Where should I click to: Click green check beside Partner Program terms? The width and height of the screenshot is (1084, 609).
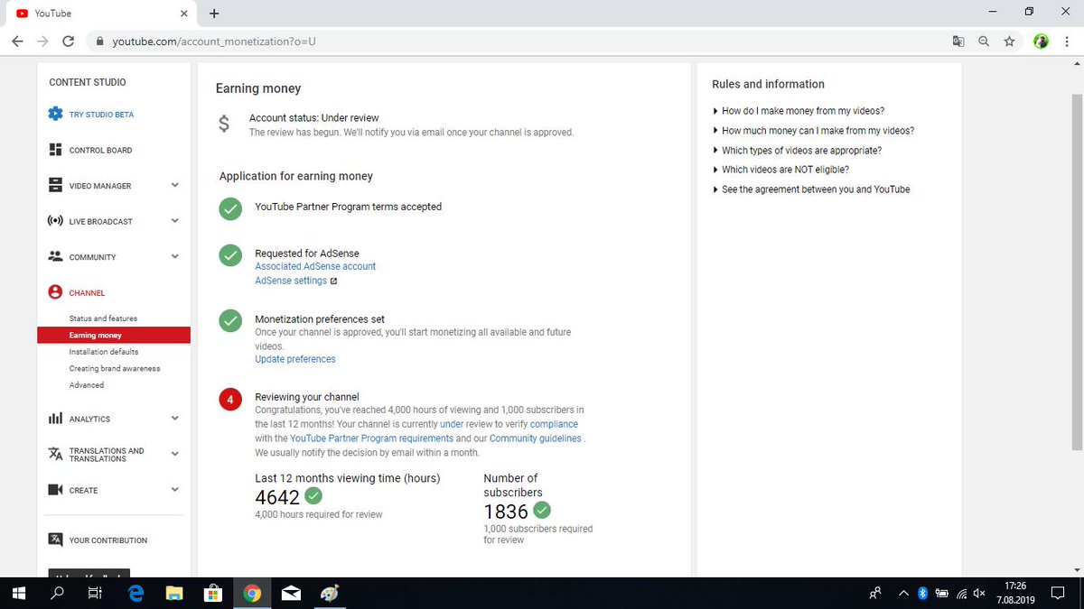[x=230, y=209]
